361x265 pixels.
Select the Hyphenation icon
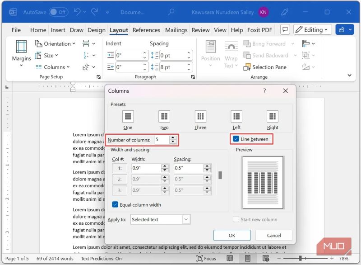86,66
